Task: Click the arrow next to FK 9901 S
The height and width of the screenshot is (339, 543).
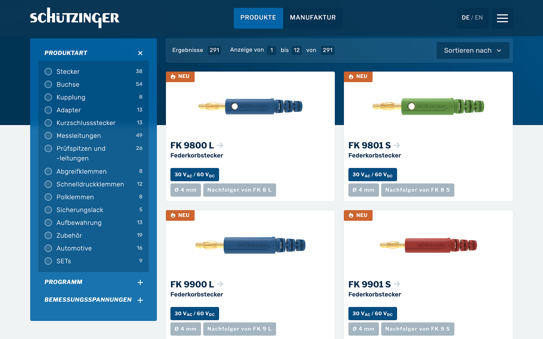Action: 397,284
